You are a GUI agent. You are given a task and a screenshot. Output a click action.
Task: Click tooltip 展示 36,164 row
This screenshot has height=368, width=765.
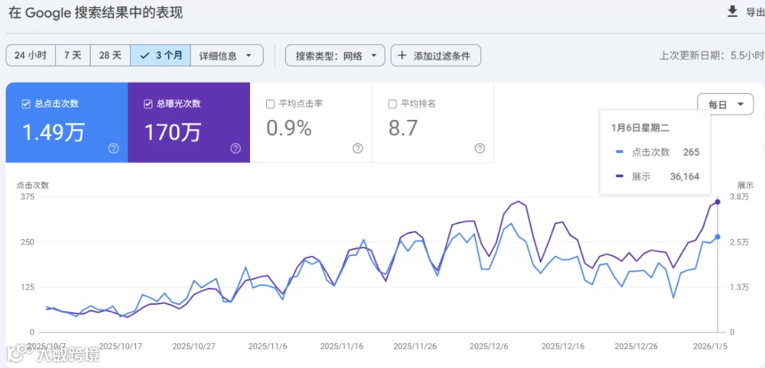tap(657, 177)
